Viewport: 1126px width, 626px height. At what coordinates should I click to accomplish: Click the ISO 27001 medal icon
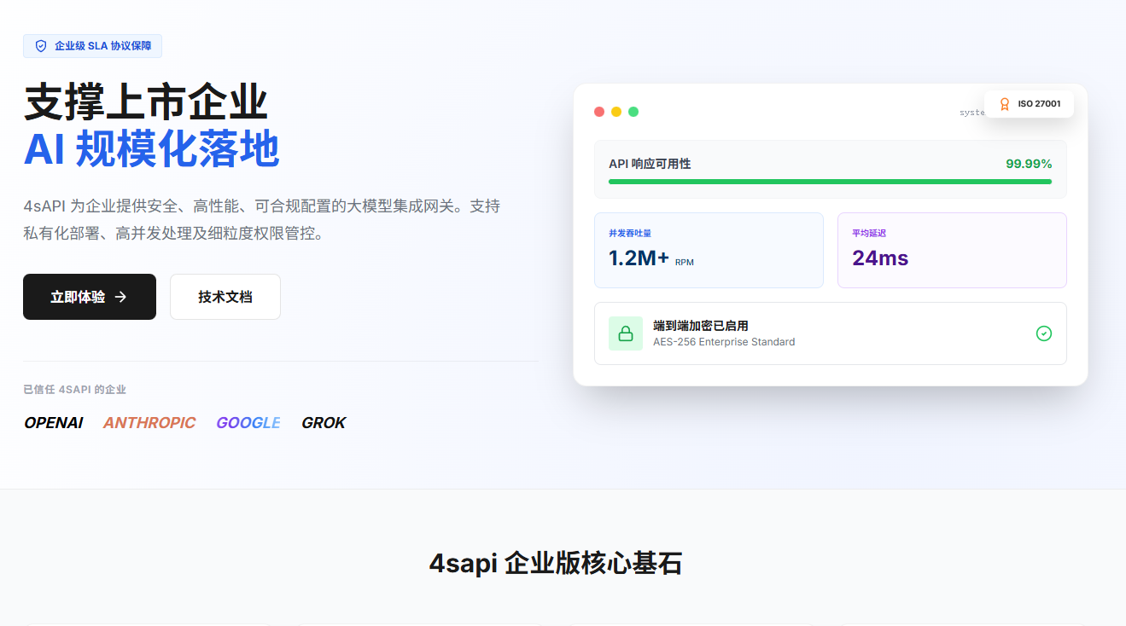click(1005, 103)
